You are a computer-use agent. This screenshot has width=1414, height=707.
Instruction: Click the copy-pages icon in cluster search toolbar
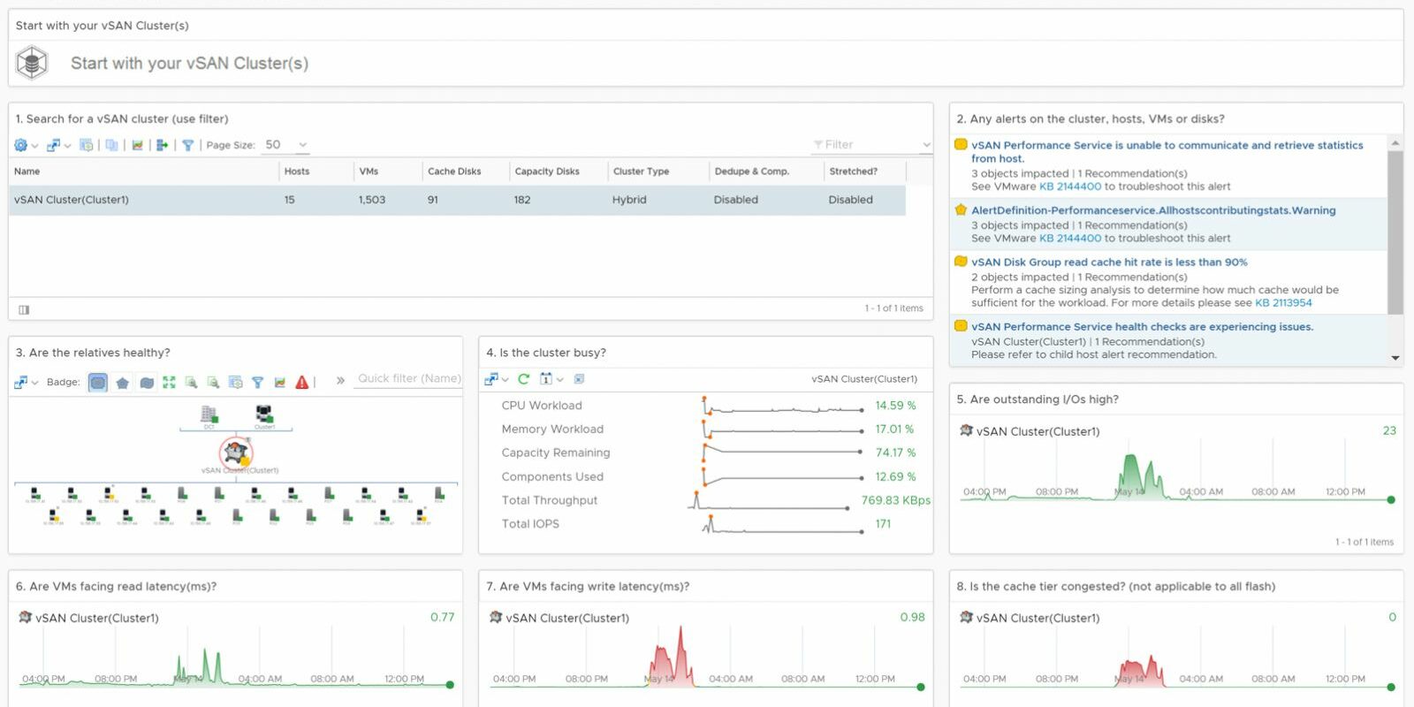click(111, 145)
